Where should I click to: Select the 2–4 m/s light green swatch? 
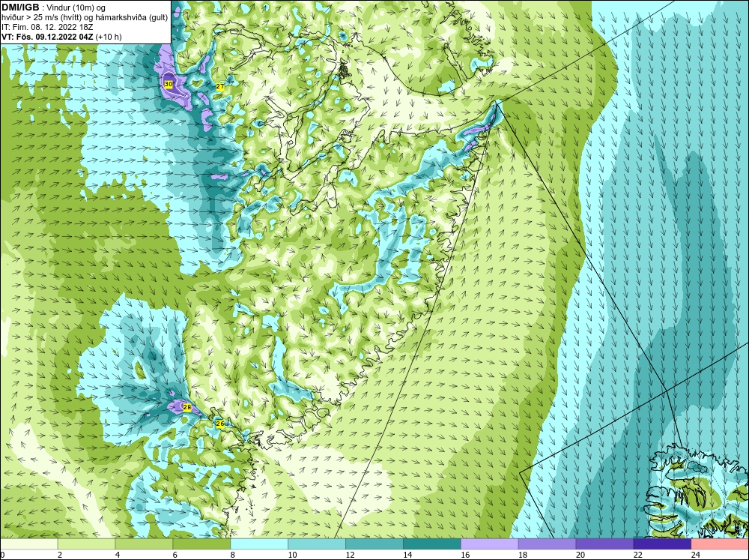pos(86,544)
